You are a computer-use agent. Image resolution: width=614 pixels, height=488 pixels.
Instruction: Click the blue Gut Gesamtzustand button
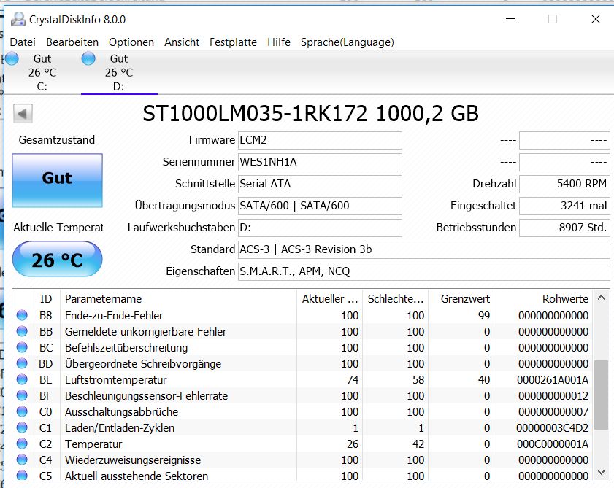click(x=57, y=179)
